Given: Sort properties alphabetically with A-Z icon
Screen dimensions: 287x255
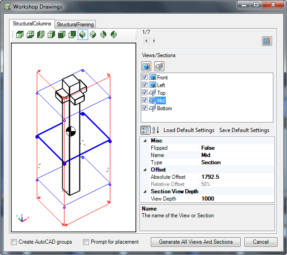Looking at the screenshot, I should [155, 130].
